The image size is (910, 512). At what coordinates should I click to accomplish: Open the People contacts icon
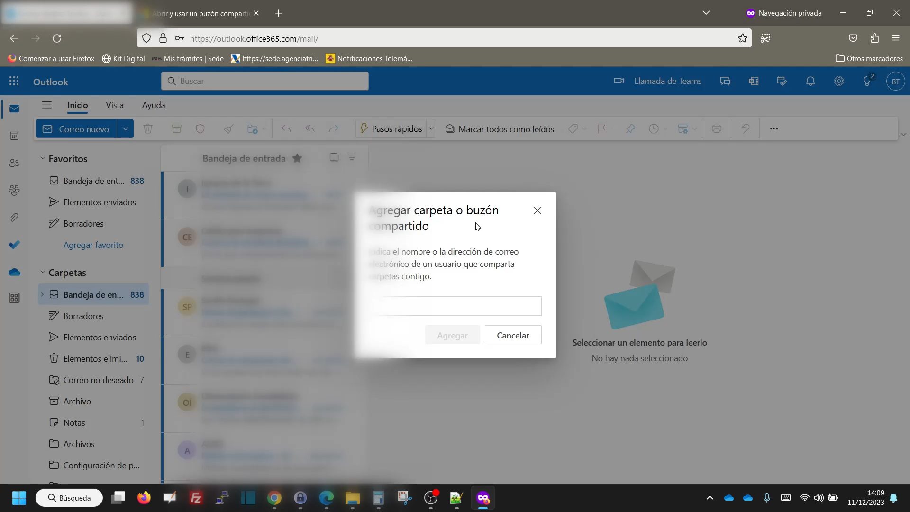pos(14,163)
